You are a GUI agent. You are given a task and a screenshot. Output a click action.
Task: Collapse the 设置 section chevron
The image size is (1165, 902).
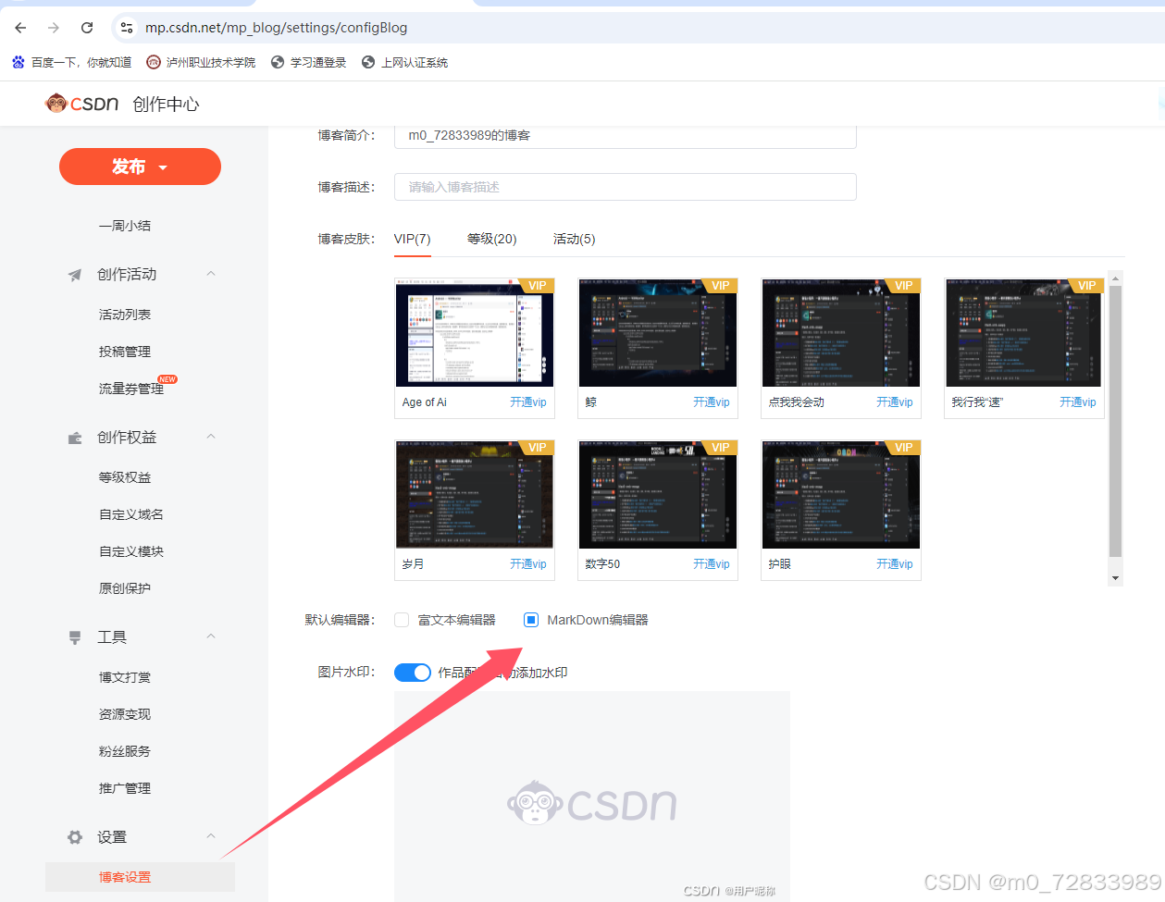coord(211,836)
